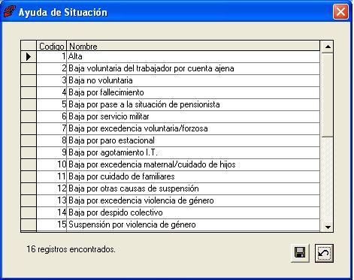Click the undo/return arrow icon button

(324, 253)
